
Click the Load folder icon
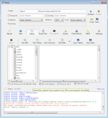pos(92,19)
